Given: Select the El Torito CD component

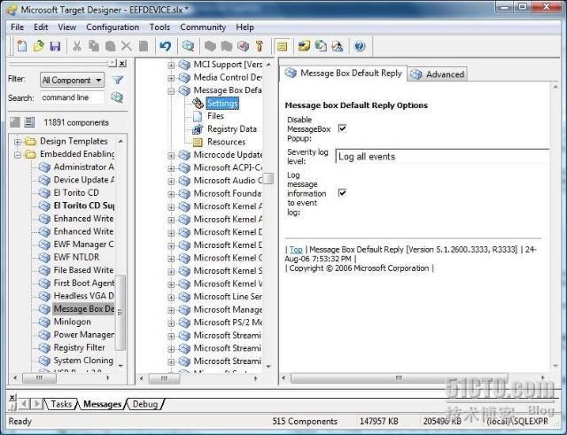Looking at the screenshot, I should point(76,193).
